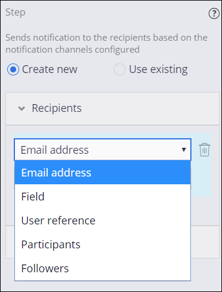Choose the Field option in the list
Viewport: 222px width, 292px height.
(x=102, y=196)
